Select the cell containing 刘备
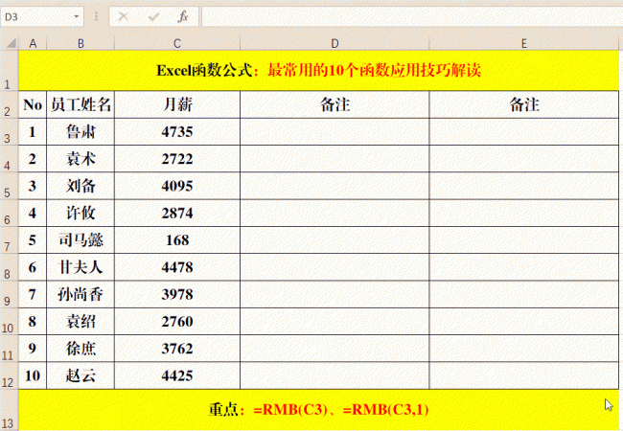Image resolution: width=623 pixels, height=431 pixels. (x=81, y=186)
